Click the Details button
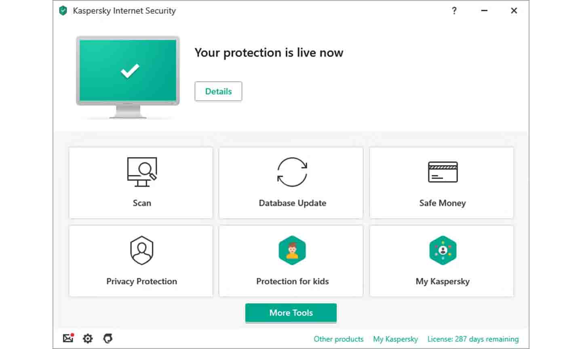Viewport: 582px width, 349px height. point(218,91)
